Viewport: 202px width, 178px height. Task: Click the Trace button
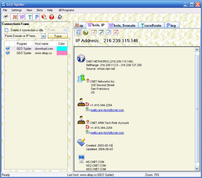(x=58, y=36)
